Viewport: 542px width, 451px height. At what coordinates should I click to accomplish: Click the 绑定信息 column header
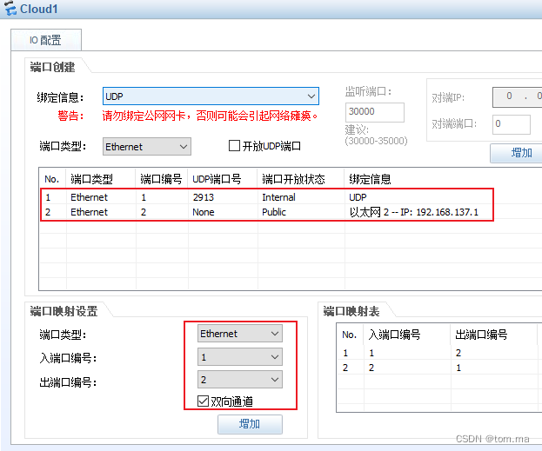click(444, 179)
